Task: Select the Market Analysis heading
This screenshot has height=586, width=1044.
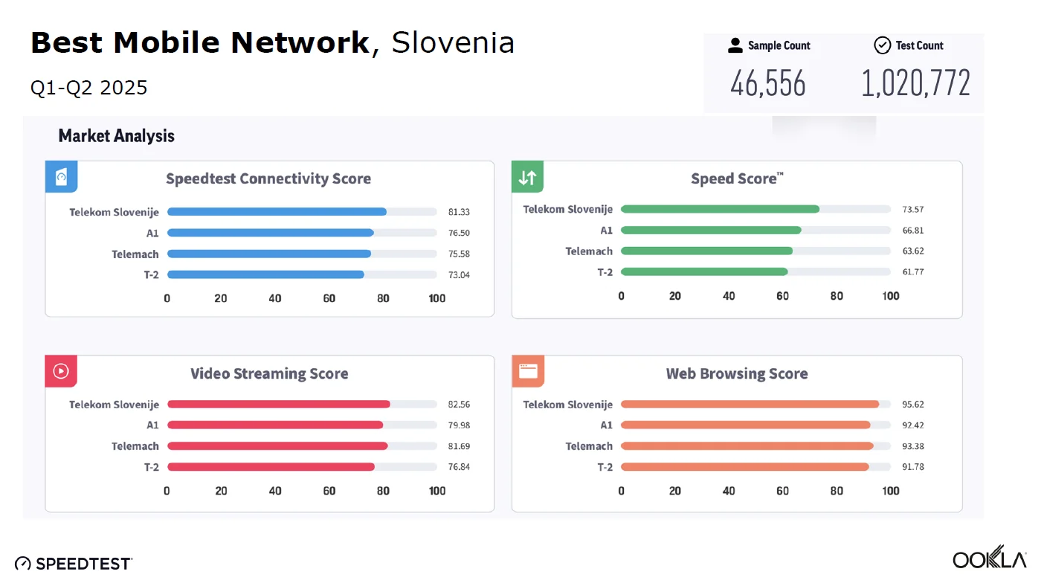Action: pos(117,136)
